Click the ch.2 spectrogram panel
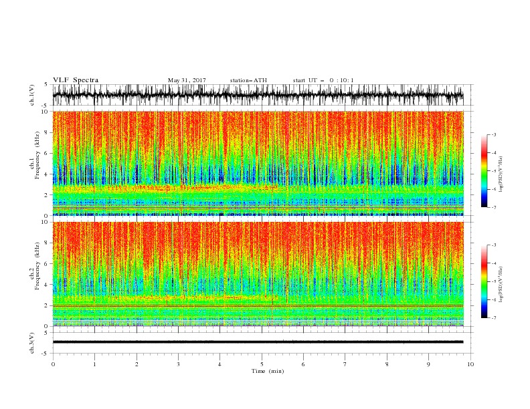The height and width of the screenshot is (409, 530). (258, 274)
